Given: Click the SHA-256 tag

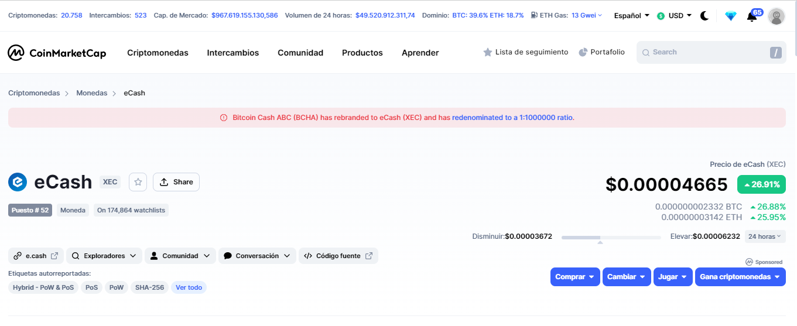Looking at the screenshot, I should pos(150,287).
